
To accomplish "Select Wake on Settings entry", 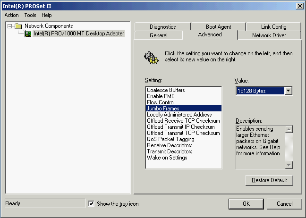I will click(x=184, y=158).
